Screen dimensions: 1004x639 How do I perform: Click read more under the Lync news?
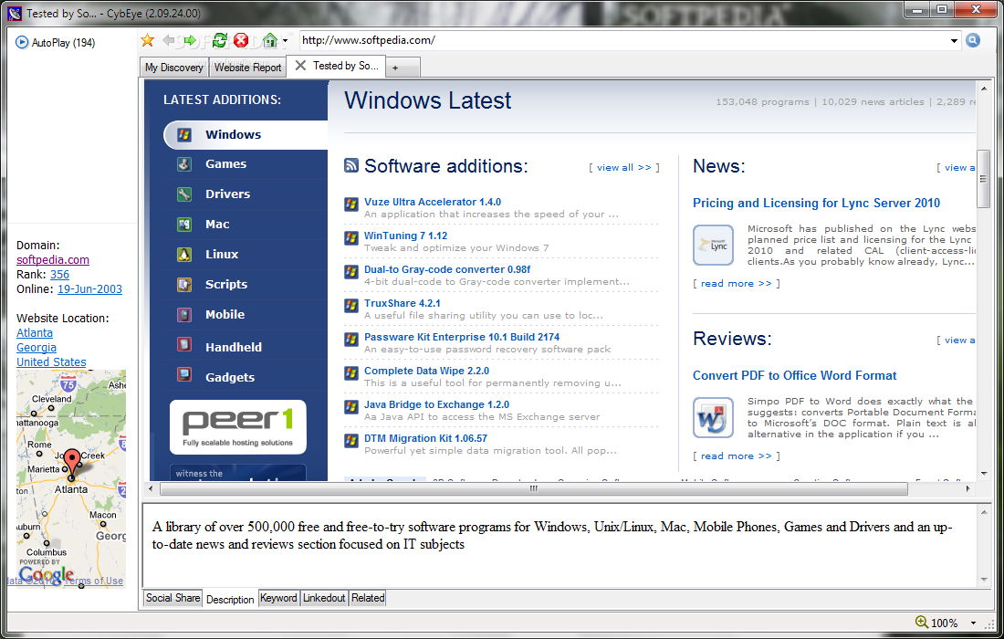point(737,283)
